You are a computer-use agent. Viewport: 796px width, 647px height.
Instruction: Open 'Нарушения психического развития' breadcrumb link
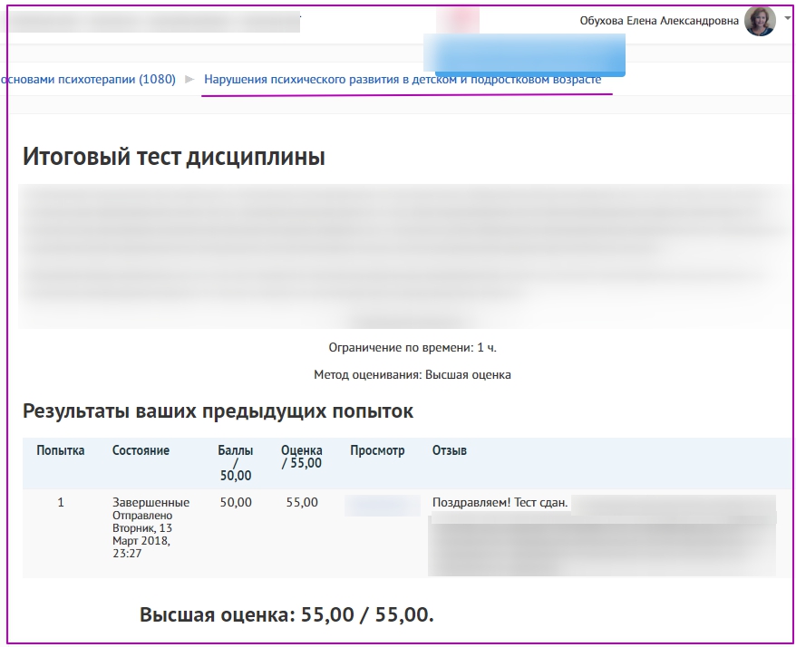(x=403, y=80)
